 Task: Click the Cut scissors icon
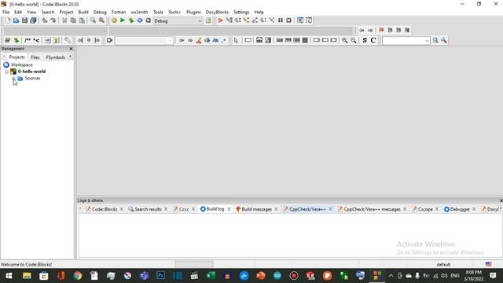click(x=64, y=20)
